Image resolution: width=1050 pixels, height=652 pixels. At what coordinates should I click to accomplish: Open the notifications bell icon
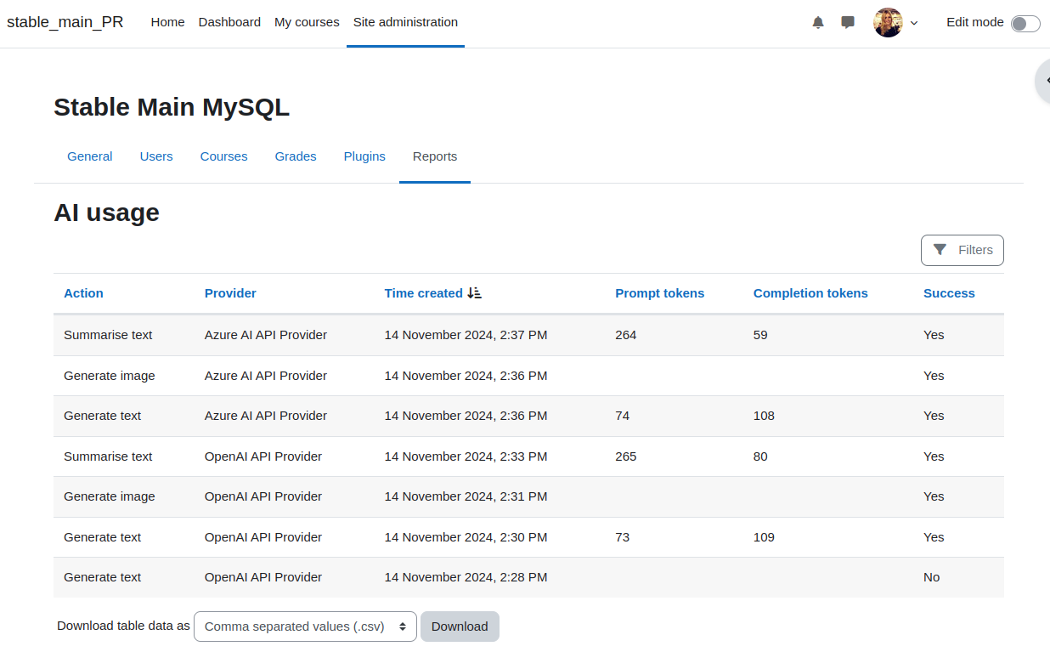pos(818,23)
